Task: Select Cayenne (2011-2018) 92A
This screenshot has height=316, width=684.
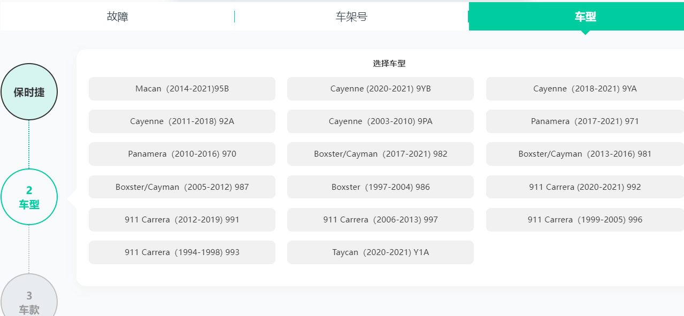Action: 182,121
